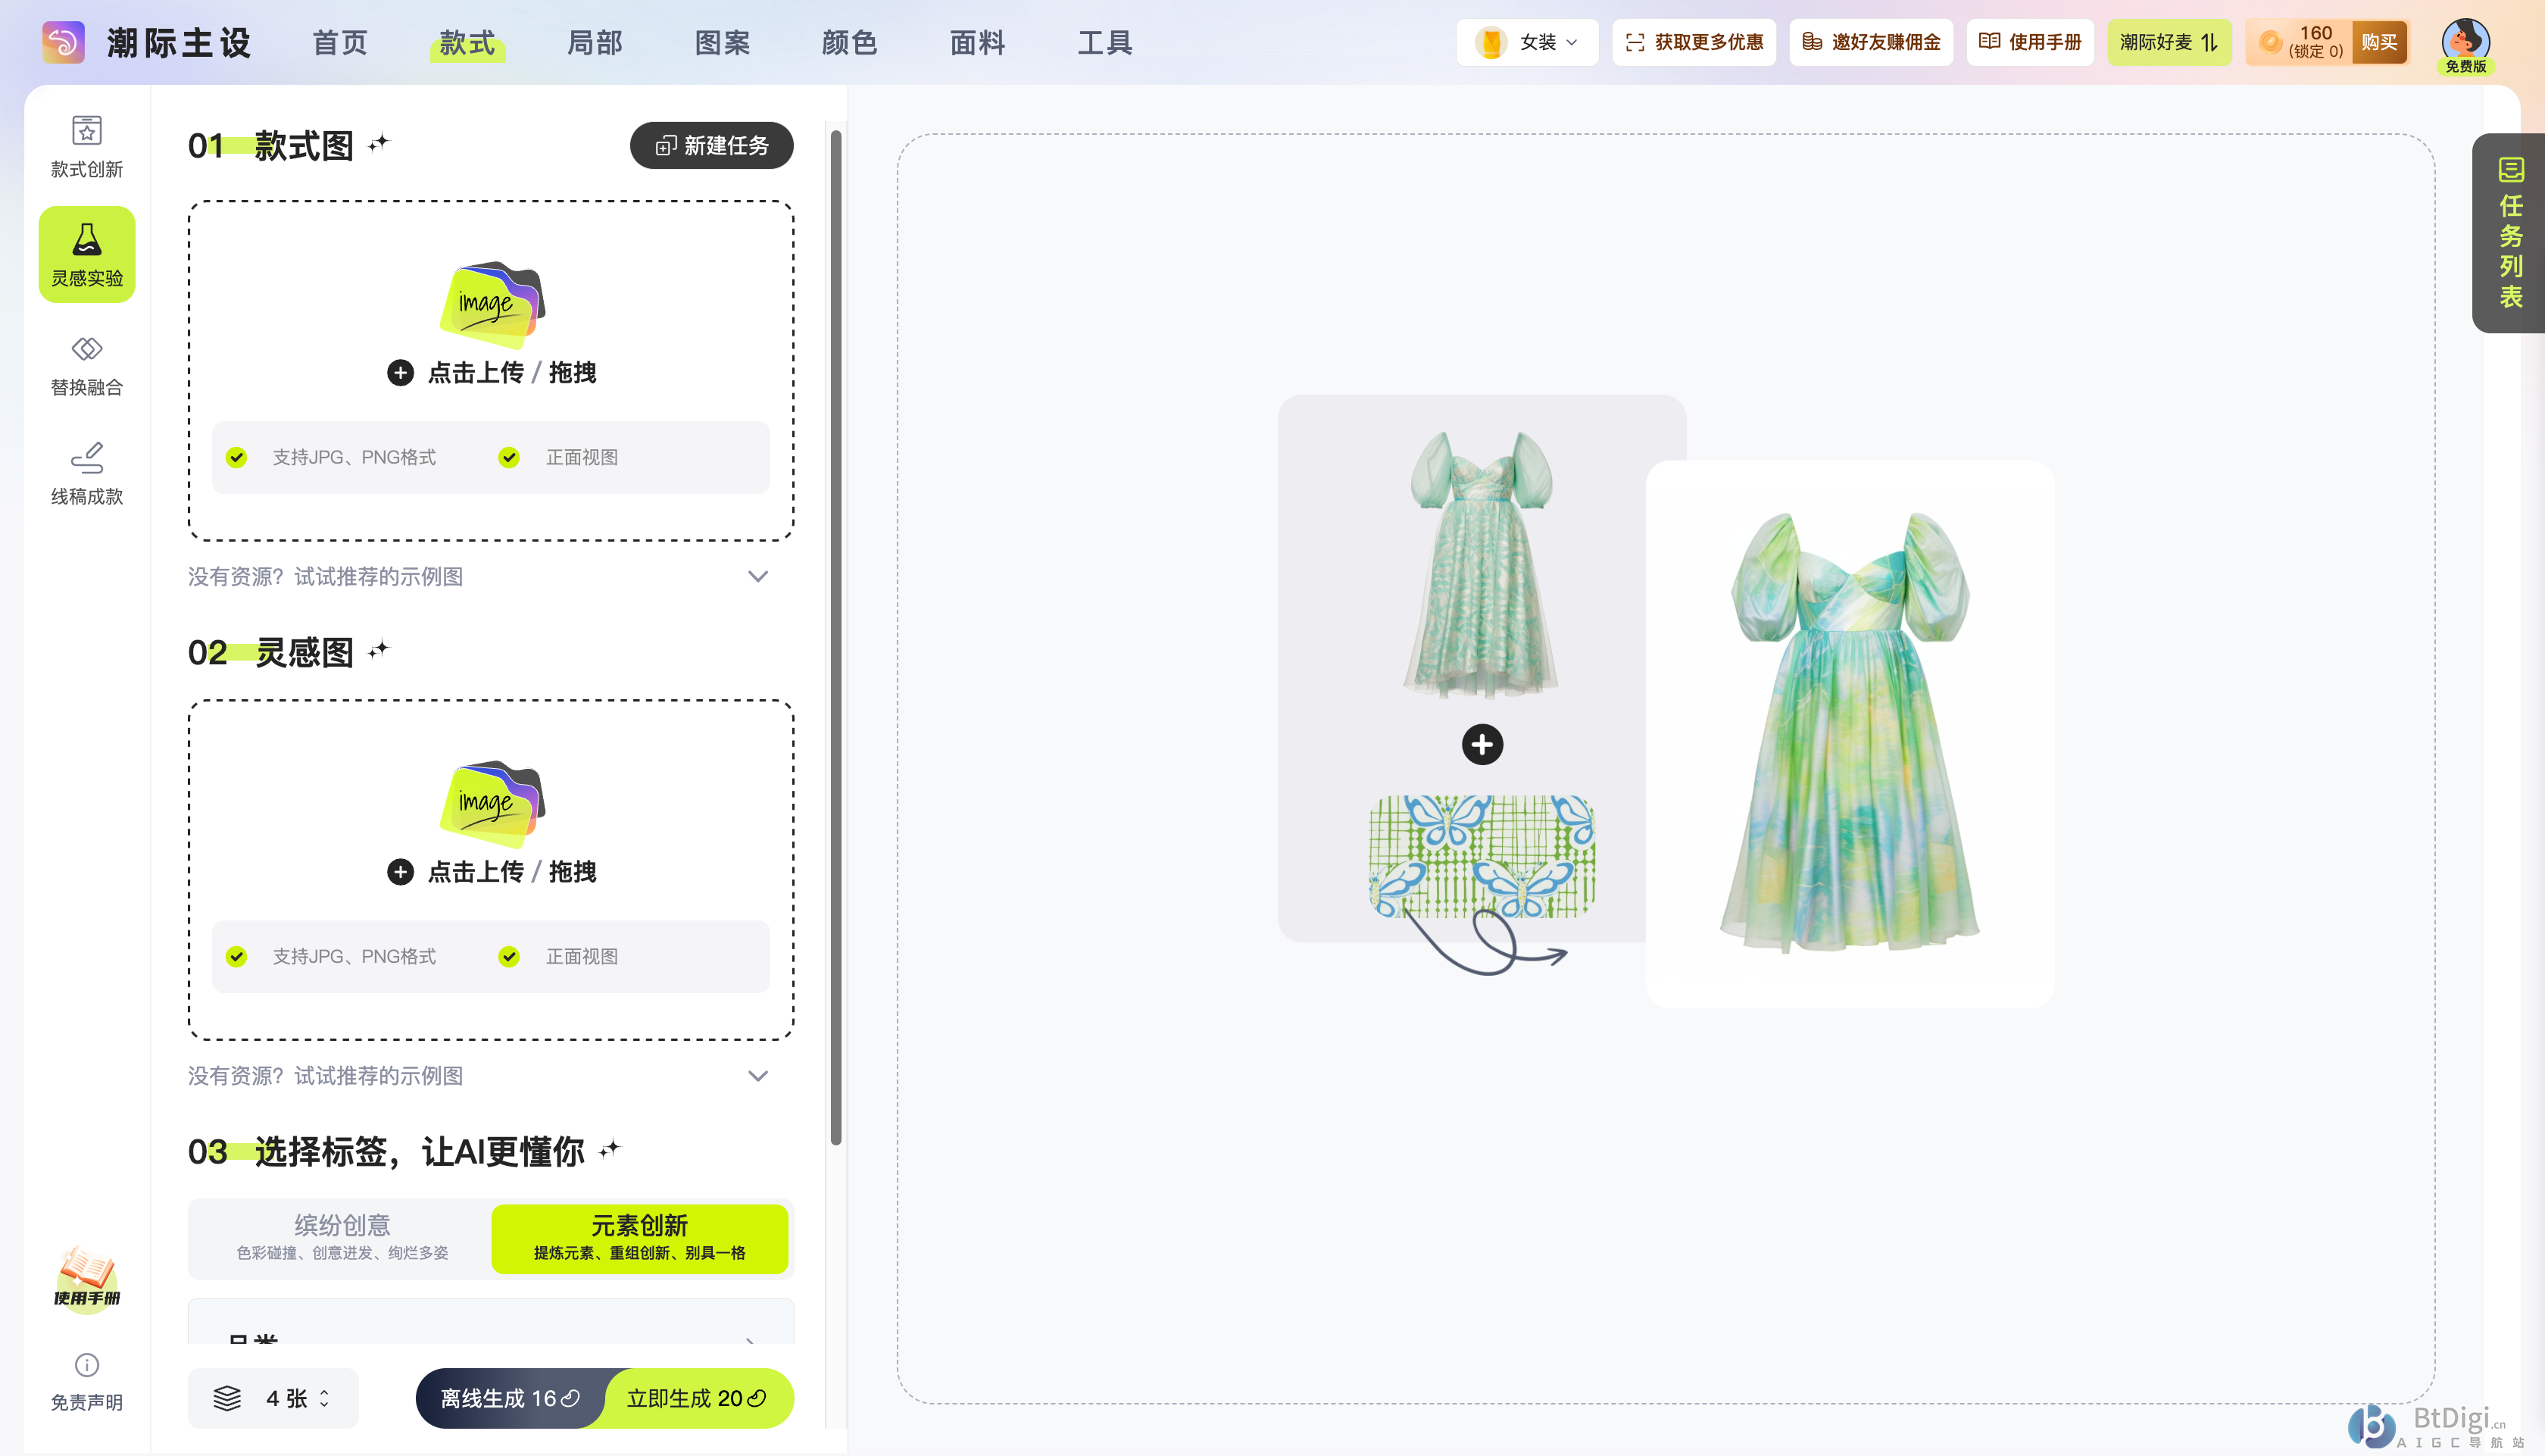
Task: Select the 缤纷创意 tag option
Action: coord(342,1237)
